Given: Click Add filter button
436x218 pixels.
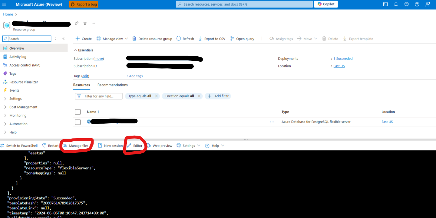Looking at the screenshot, I should coord(218,96).
